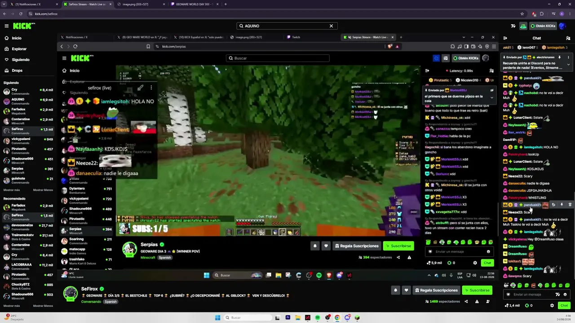Click the KICK logo in the far-left header
The height and width of the screenshot is (323, 575).
coord(24,26)
